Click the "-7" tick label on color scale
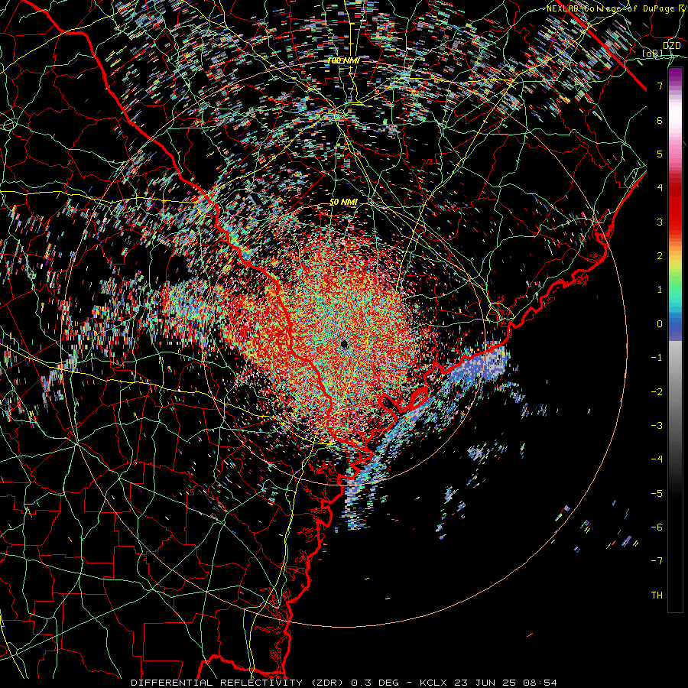Viewport: 688px width, 688px height. pos(657,561)
